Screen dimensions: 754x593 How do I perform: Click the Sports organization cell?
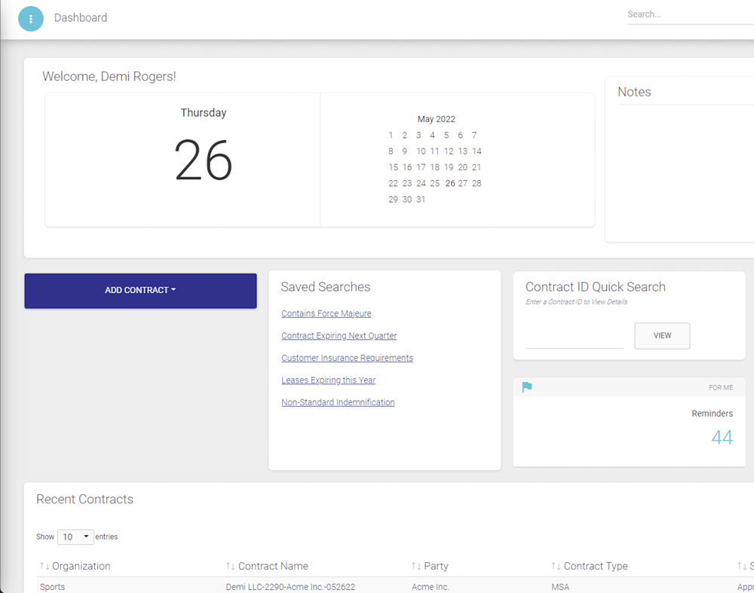[53, 587]
